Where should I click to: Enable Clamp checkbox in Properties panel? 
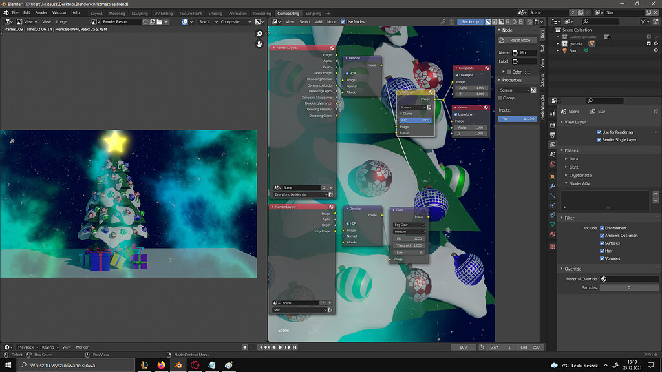(500, 98)
